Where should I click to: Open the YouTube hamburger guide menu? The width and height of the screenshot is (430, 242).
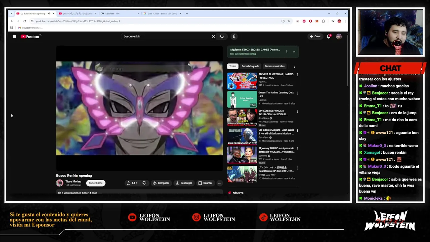14,36
